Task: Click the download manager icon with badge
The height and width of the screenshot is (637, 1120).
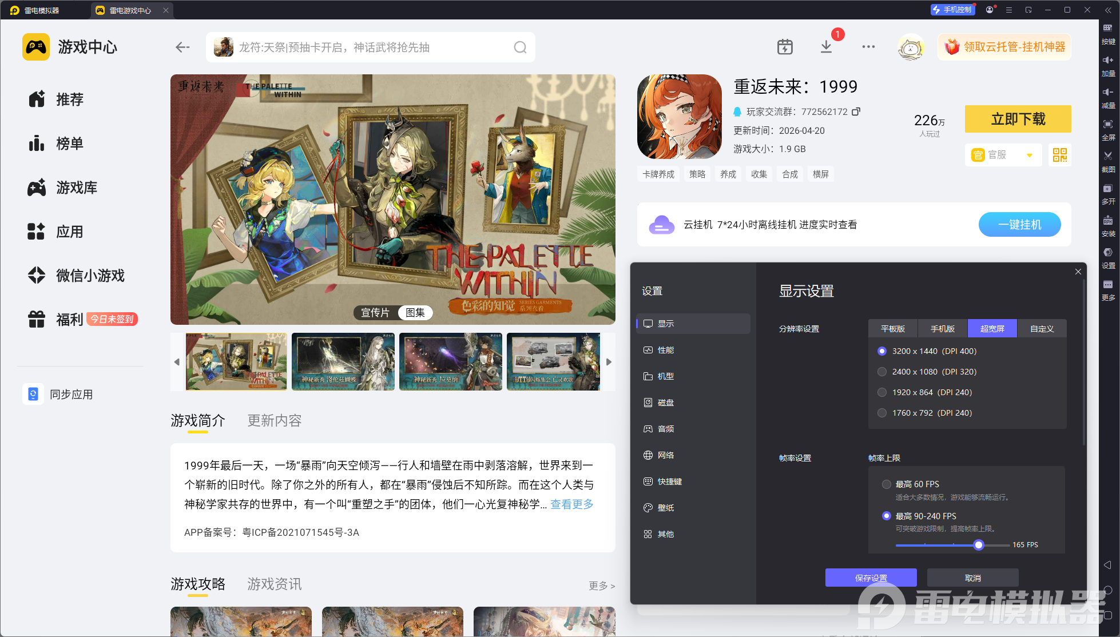Action: pyautogui.click(x=826, y=47)
